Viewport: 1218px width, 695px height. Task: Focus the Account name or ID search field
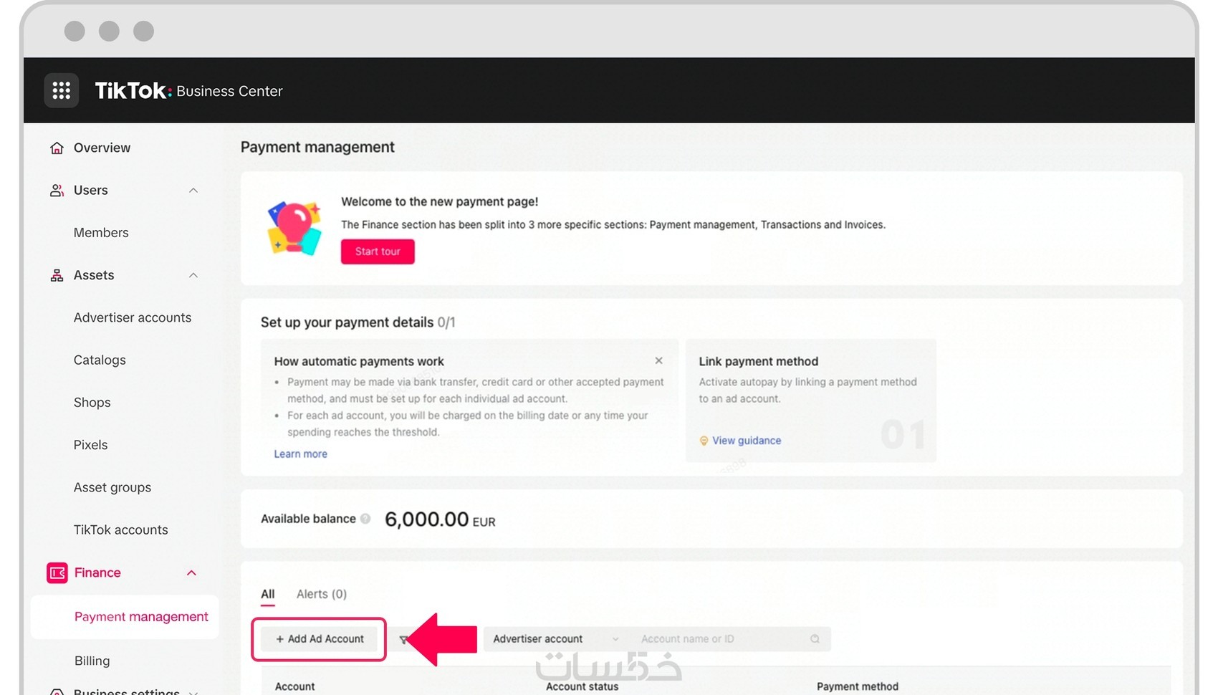point(729,639)
